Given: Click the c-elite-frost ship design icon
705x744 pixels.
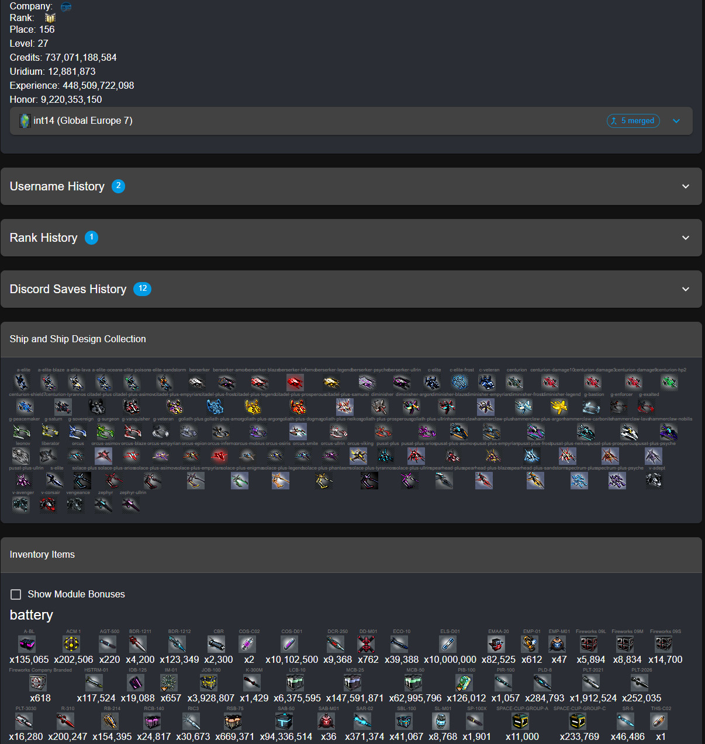Looking at the screenshot, I should coord(460,382).
